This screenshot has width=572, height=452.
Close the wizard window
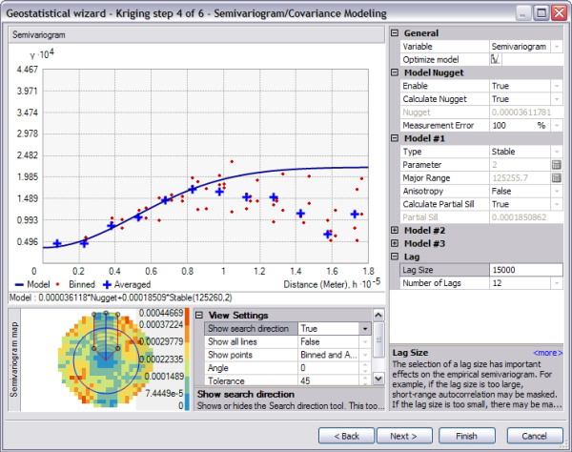(559, 13)
